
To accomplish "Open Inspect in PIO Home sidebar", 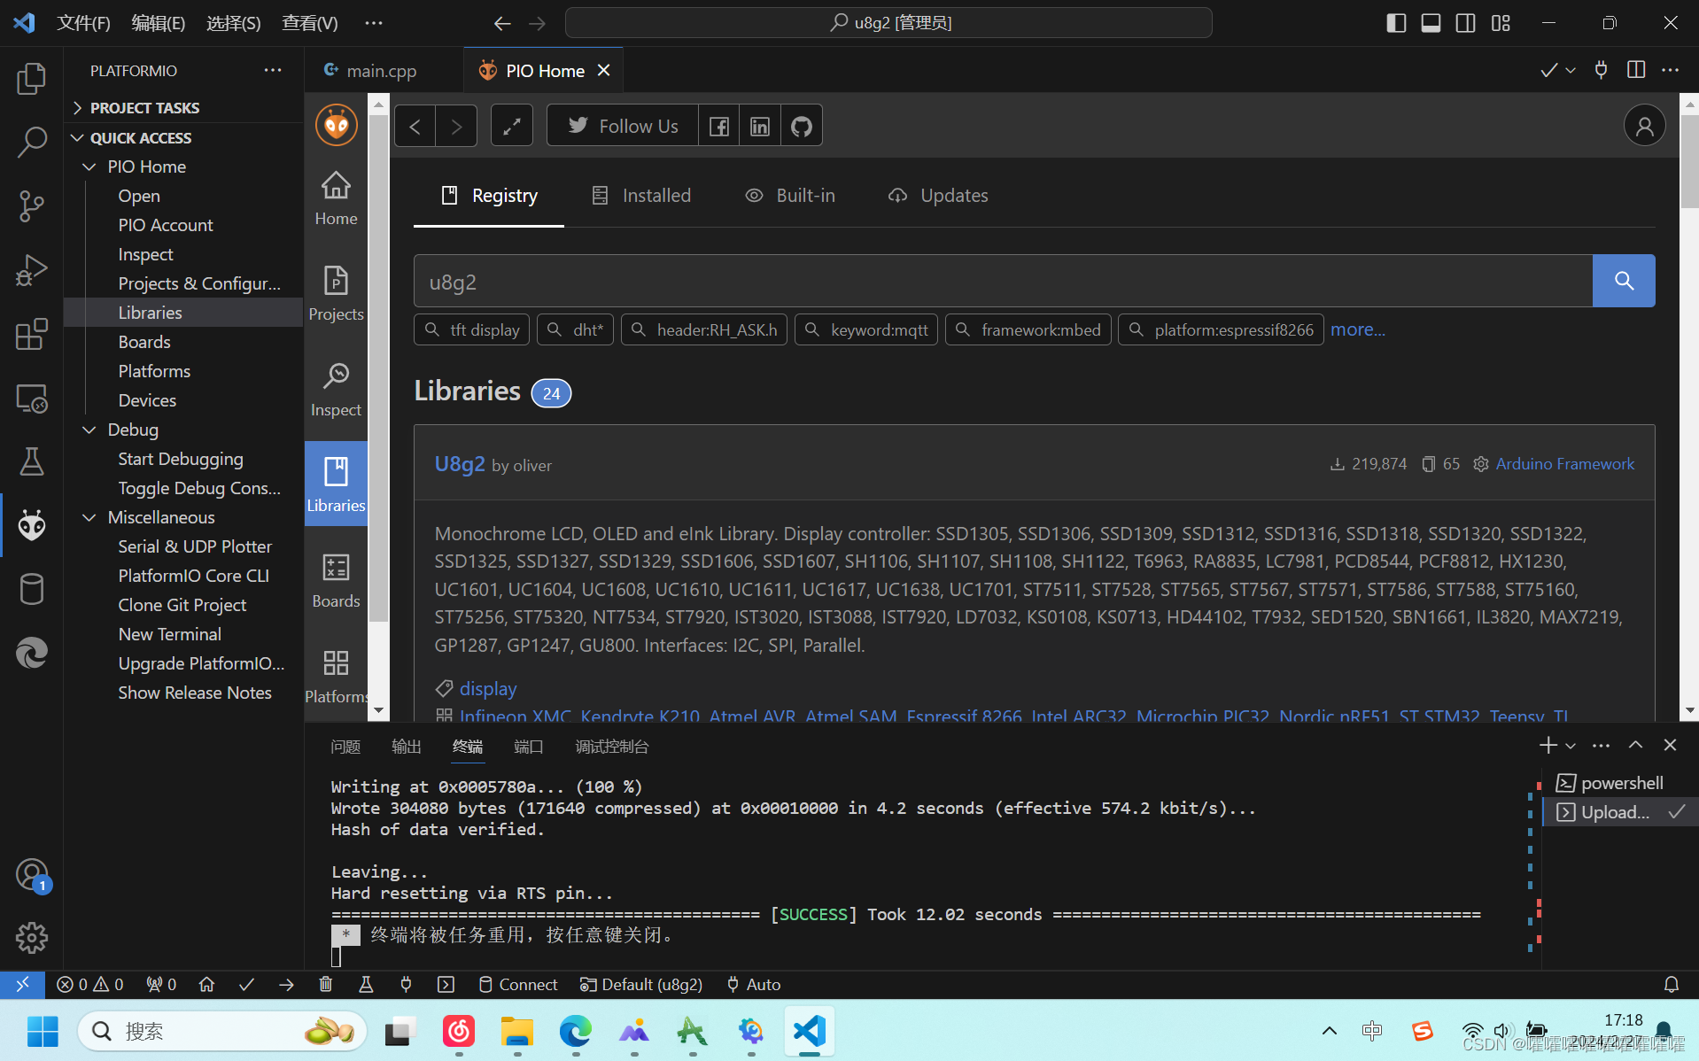I will point(336,390).
